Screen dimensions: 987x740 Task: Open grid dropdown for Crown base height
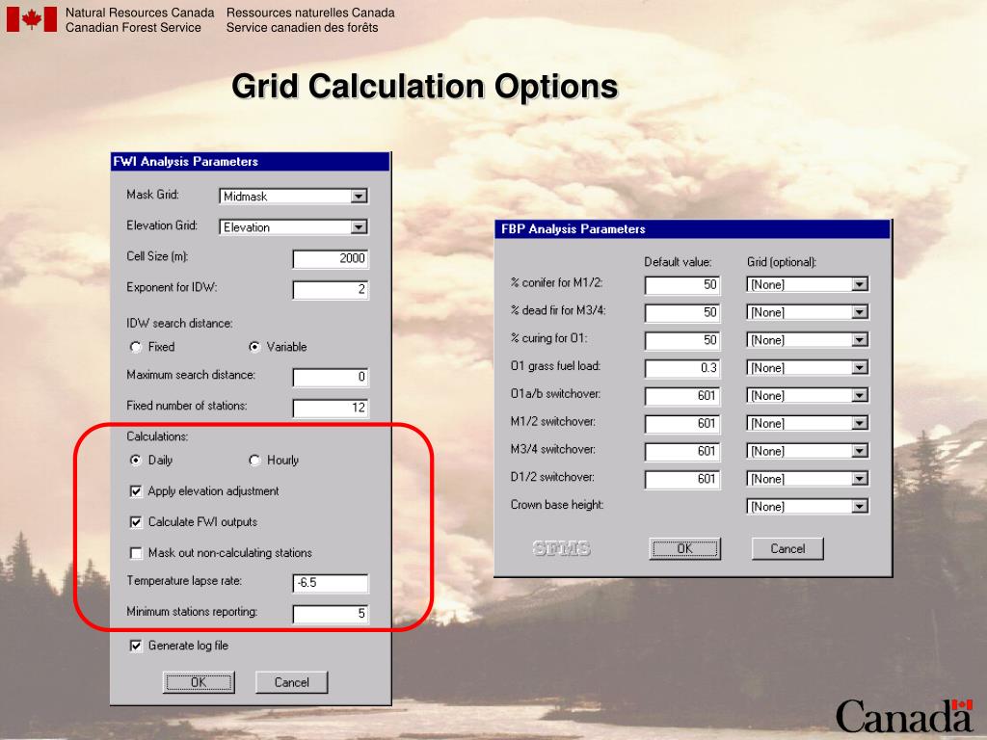pyautogui.click(x=860, y=506)
